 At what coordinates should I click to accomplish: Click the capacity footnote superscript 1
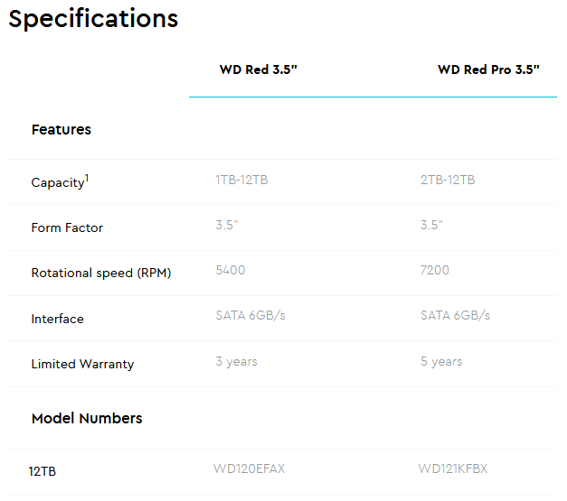pos(87,178)
